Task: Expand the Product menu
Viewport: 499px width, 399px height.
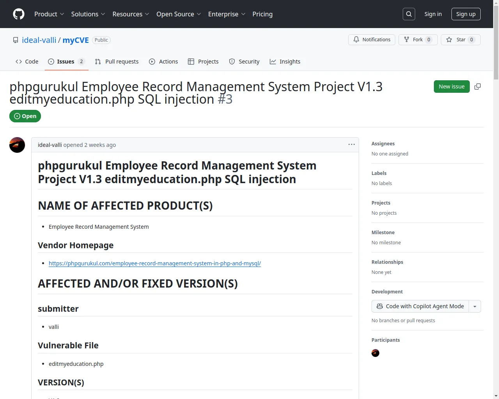Action: click(49, 14)
